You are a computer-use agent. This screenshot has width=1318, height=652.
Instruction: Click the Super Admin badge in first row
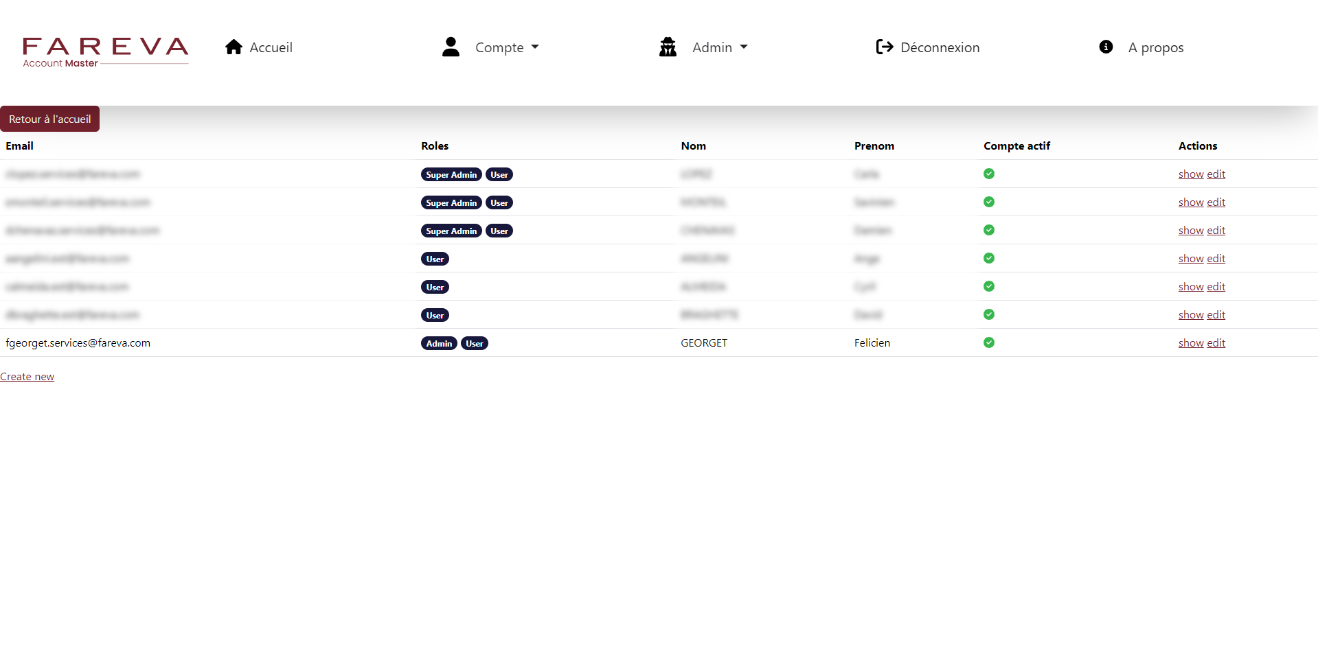click(451, 175)
